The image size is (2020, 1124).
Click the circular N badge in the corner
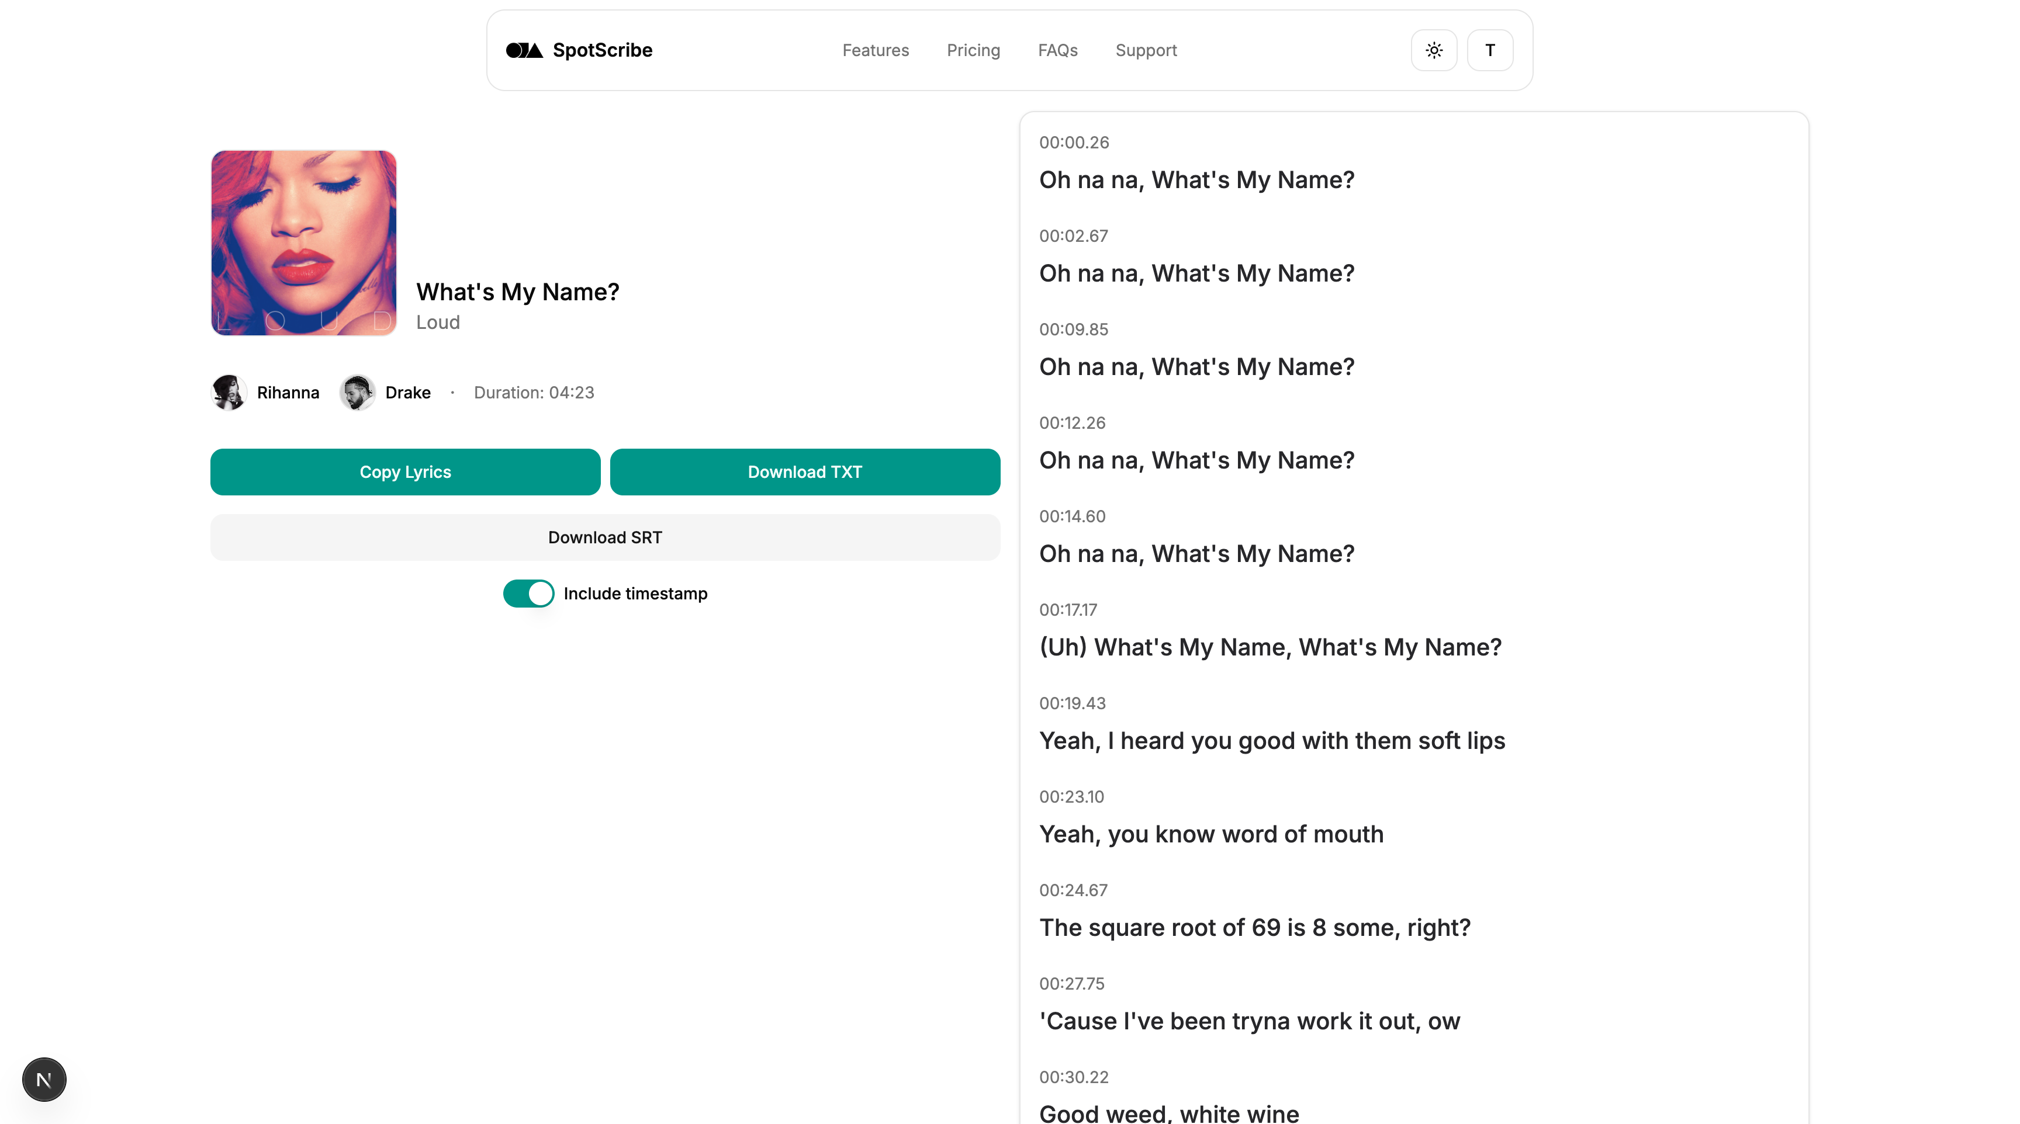pyautogui.click(x=44, y=1080)
